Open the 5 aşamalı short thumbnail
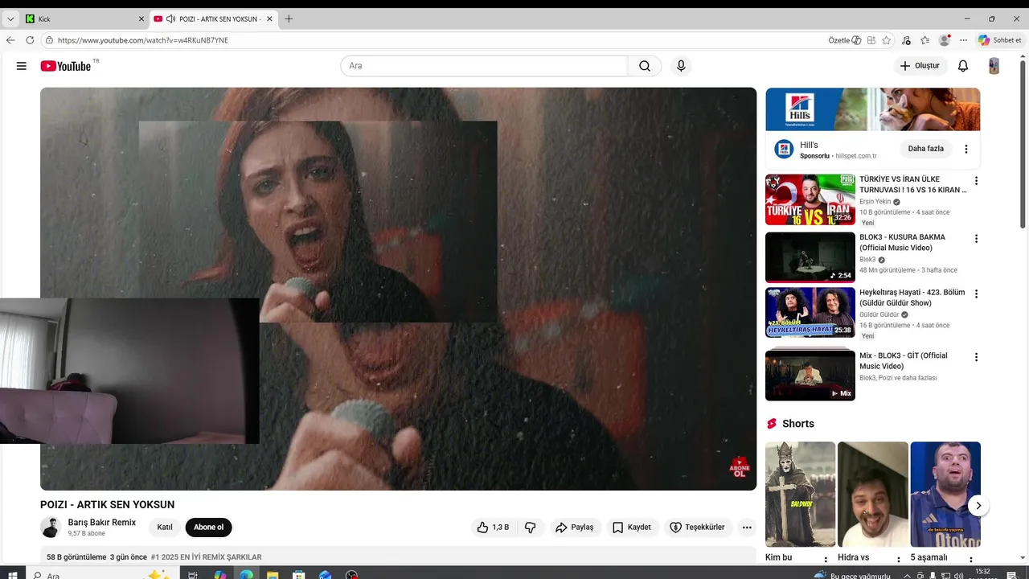 tap(945, 494)
